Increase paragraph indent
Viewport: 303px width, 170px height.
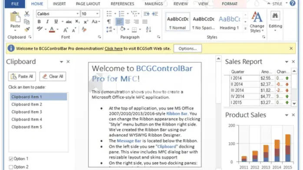coord(155,14)
